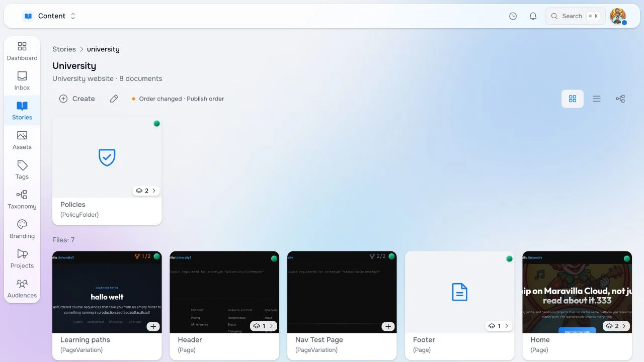Screen dimensions: 644x362
Task: Click Publish order
Action: pos(205,99)
